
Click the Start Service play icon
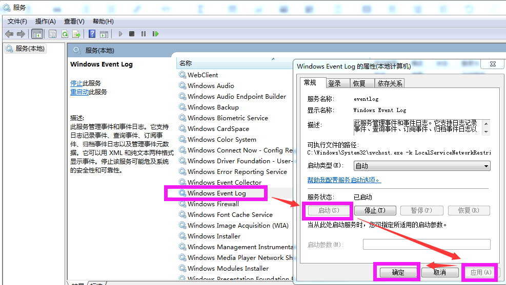(120, 34)
